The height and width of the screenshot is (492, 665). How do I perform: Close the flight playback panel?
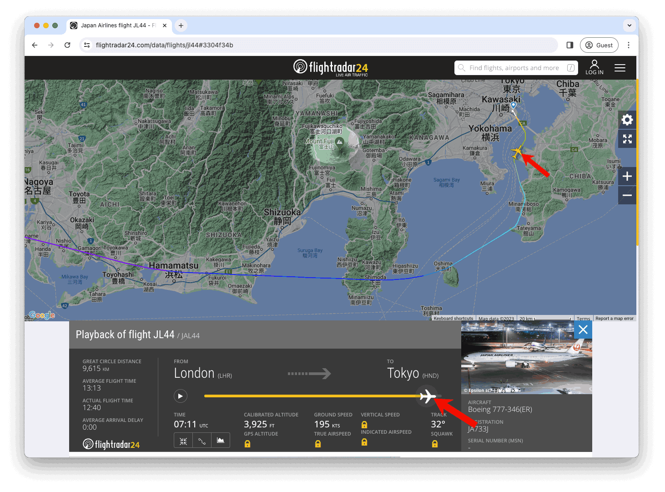click(583, 330)
